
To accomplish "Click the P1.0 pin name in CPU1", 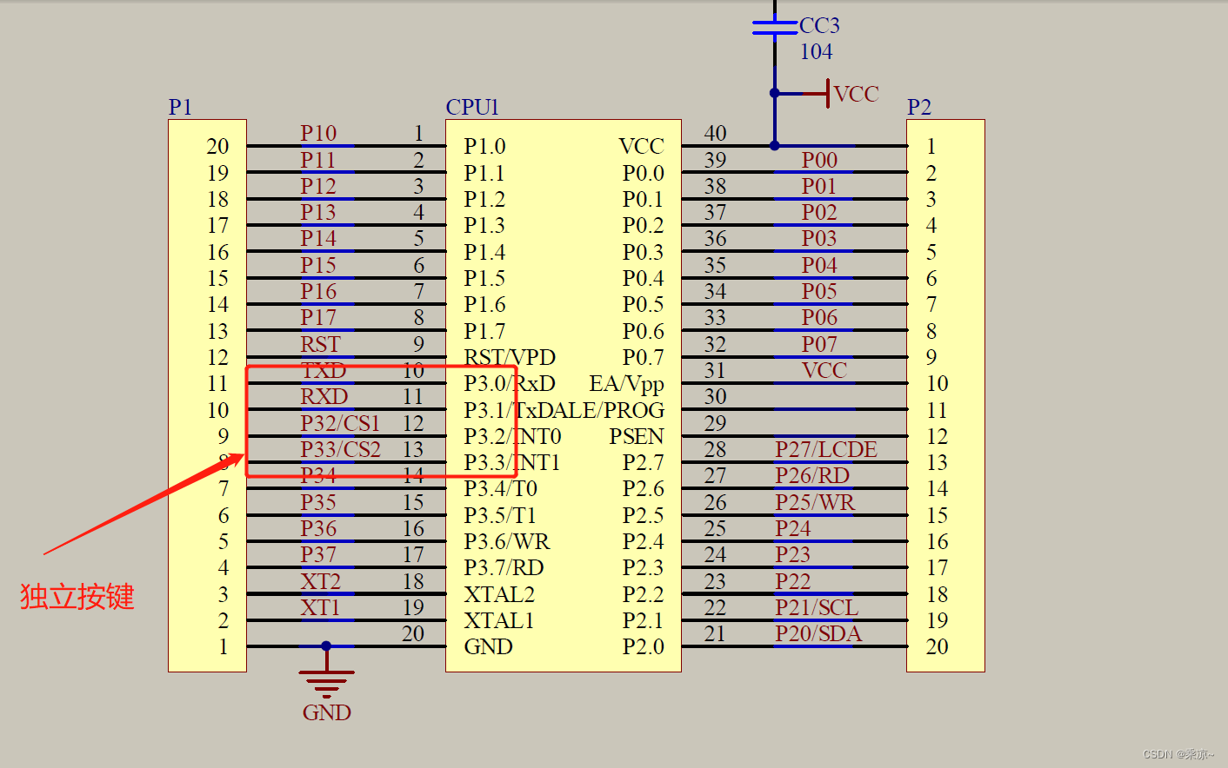I will pos(484,146).
